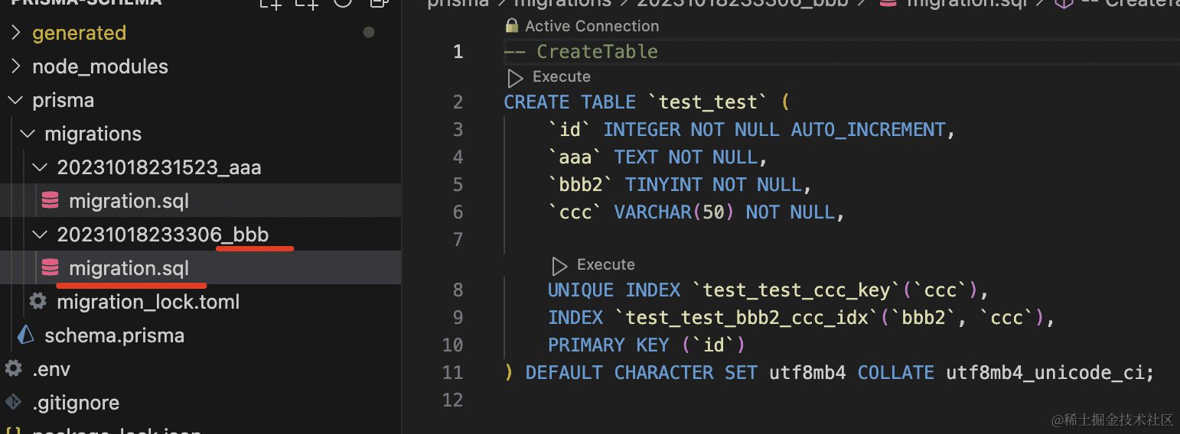This screenshot has height=434, width=1180.
Task: Click the lock icon beside Active Connection
Action: point(512,26)
